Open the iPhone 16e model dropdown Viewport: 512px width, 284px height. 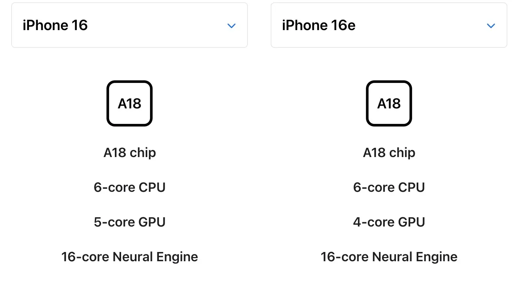click(389, 25)
